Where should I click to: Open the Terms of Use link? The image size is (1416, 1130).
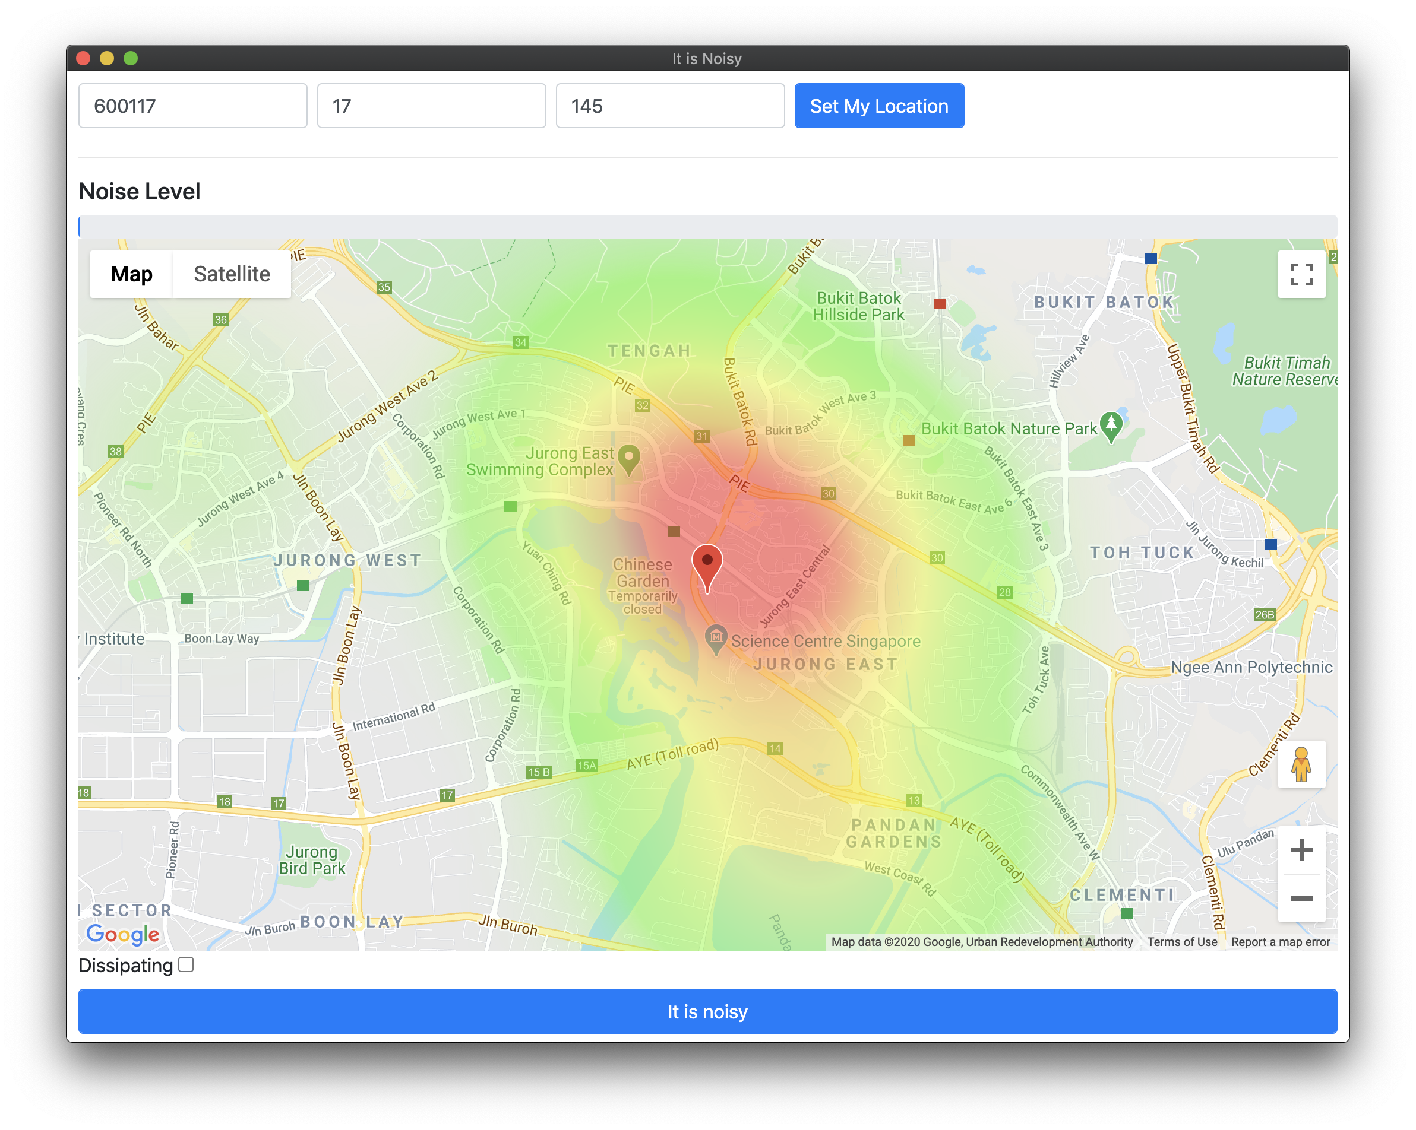click(x=1181, y=942)
